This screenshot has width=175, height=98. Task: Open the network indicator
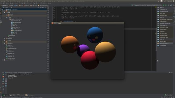click(159, 1)
